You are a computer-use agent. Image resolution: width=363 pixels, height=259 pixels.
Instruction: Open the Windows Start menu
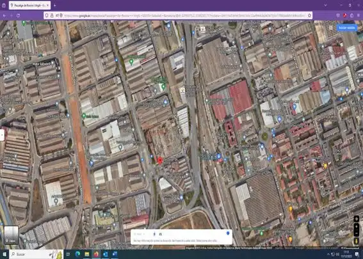4,254
